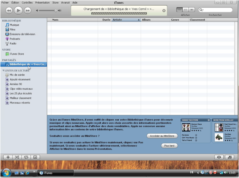
Task: Skip forward with the next track button
Action: 28,10
